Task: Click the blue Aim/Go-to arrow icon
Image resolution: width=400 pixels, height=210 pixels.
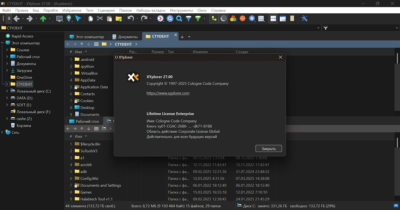Action: tap(78, 19)
